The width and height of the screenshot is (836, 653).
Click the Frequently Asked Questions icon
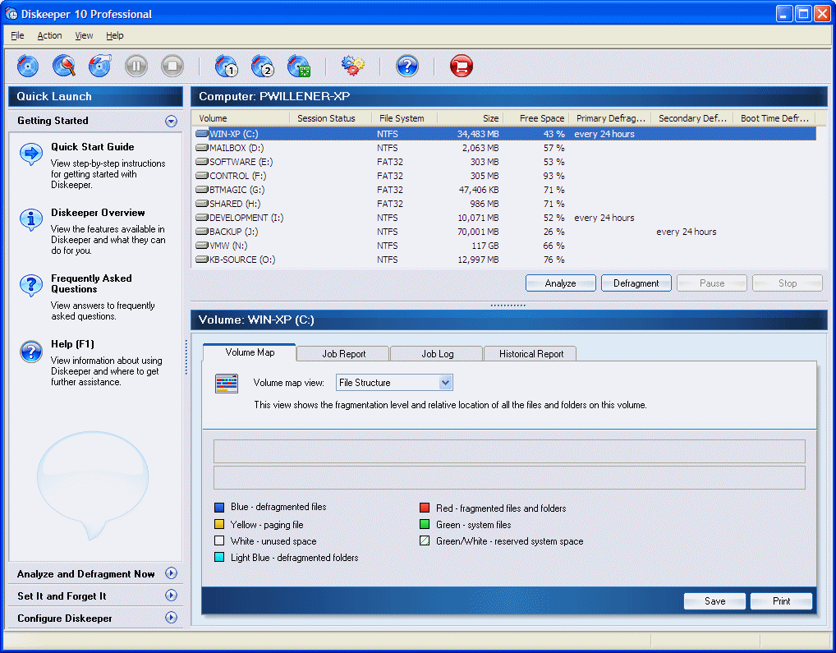click(x=31, y=285)
